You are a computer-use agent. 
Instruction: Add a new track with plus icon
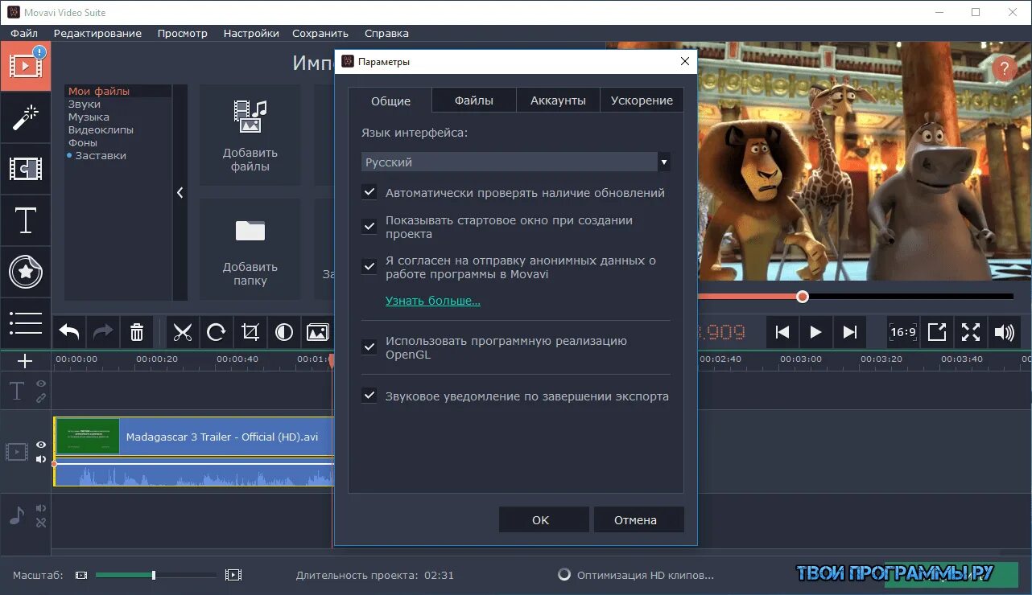coord(25,361)
